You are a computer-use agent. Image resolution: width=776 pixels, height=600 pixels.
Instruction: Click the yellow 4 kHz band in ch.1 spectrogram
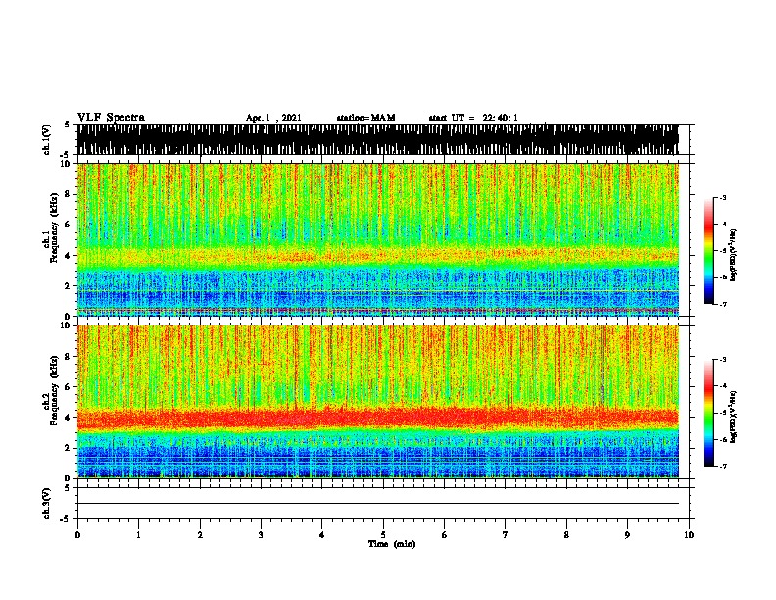[378, 256]
